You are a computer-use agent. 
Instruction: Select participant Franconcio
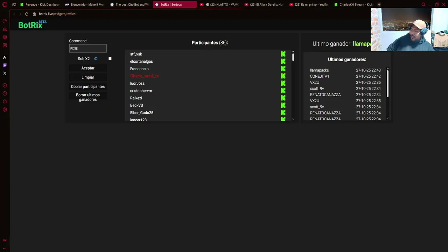139,69
